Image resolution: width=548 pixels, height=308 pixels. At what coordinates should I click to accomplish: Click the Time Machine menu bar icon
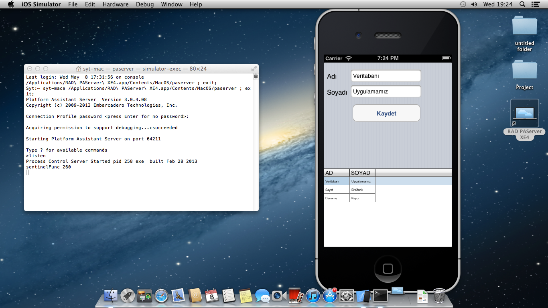[463, 4]
